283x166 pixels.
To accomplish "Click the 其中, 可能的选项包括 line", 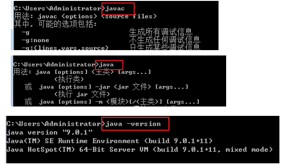I will pyautogui.click(x=55, y=24).
